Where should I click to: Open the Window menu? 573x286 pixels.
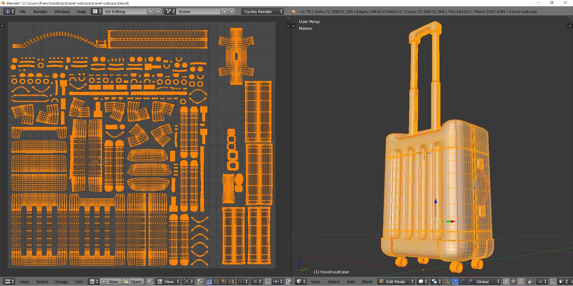(x=62, y=12)
